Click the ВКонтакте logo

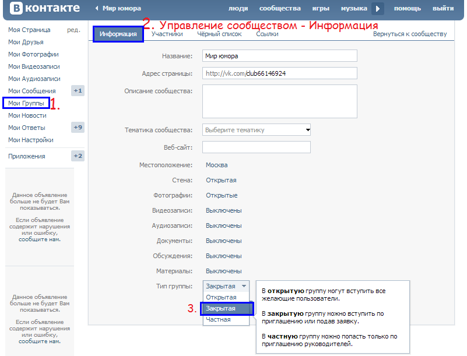coord(45,8)
